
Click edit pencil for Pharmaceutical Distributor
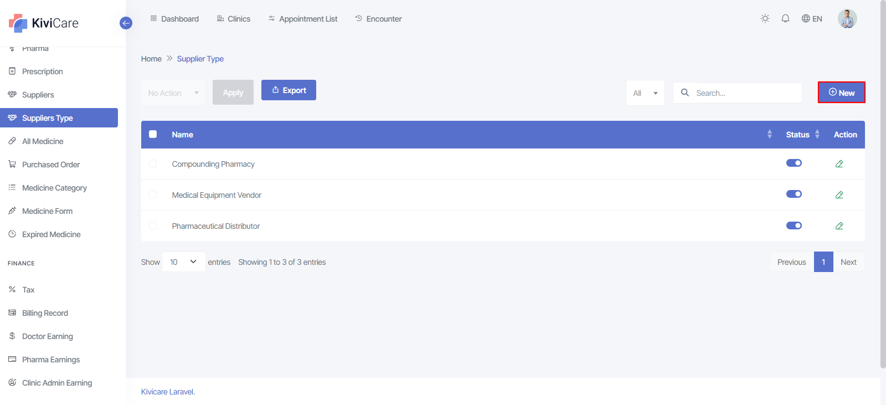839,226
